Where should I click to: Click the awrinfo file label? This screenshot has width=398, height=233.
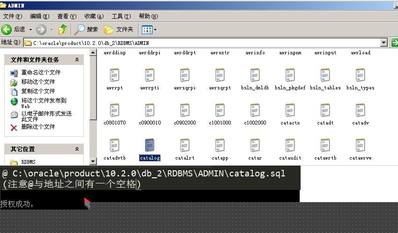[255, 53]
